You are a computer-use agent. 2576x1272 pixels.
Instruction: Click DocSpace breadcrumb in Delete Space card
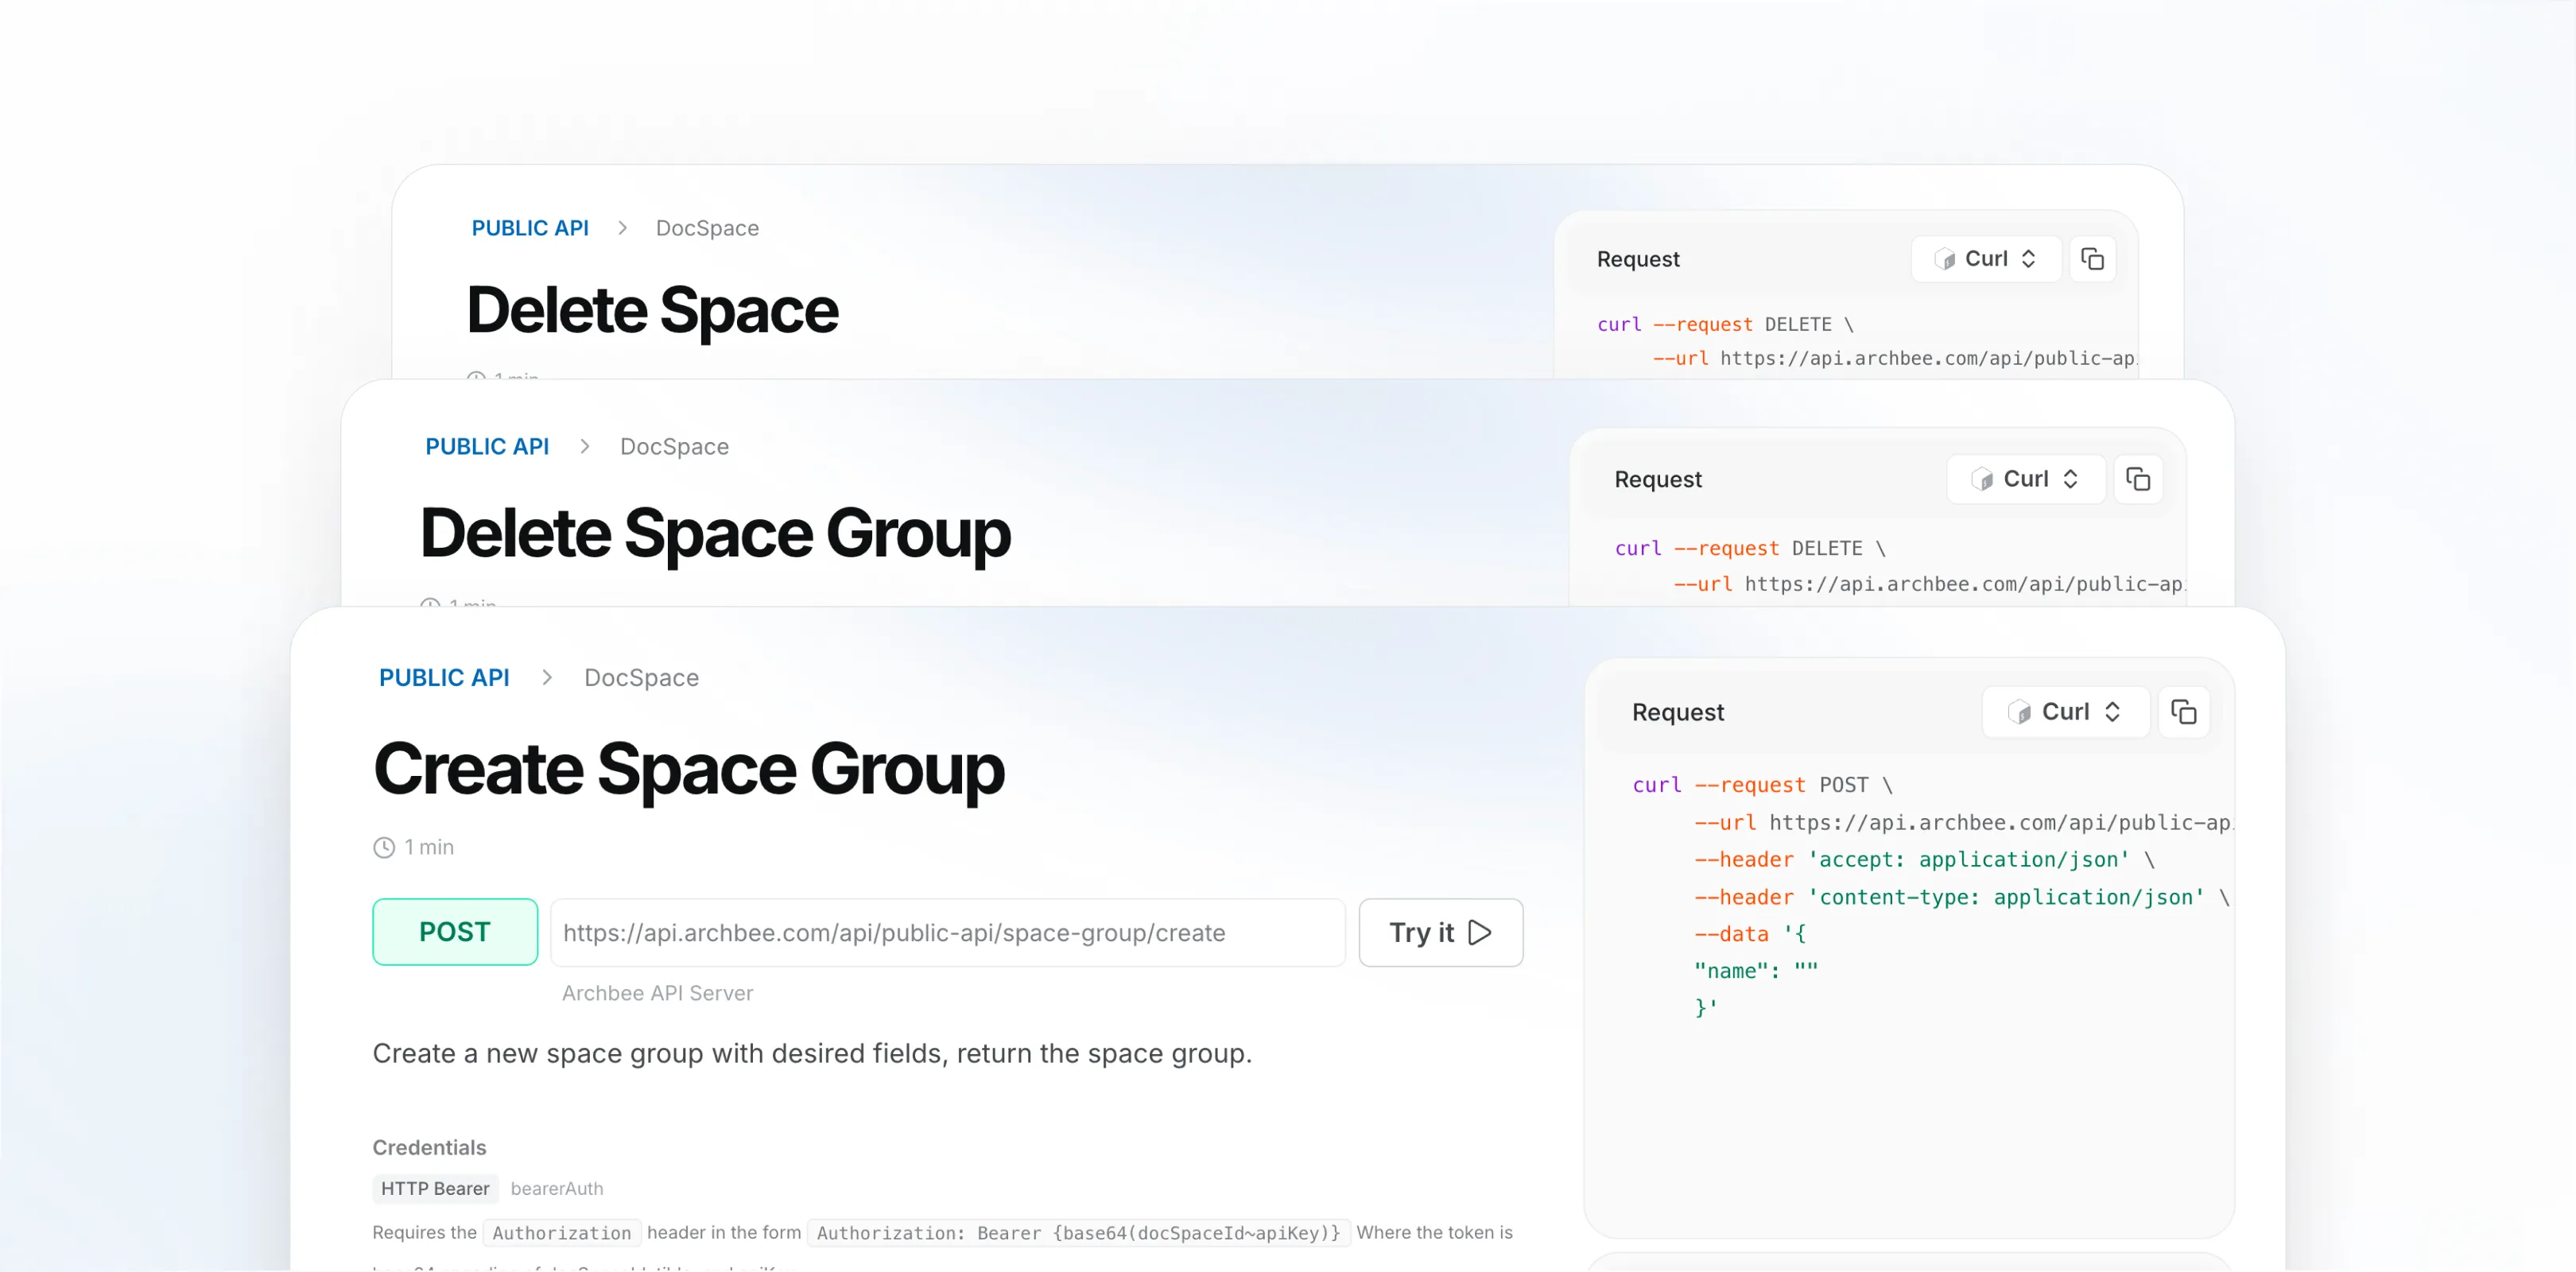pos(707,228)
